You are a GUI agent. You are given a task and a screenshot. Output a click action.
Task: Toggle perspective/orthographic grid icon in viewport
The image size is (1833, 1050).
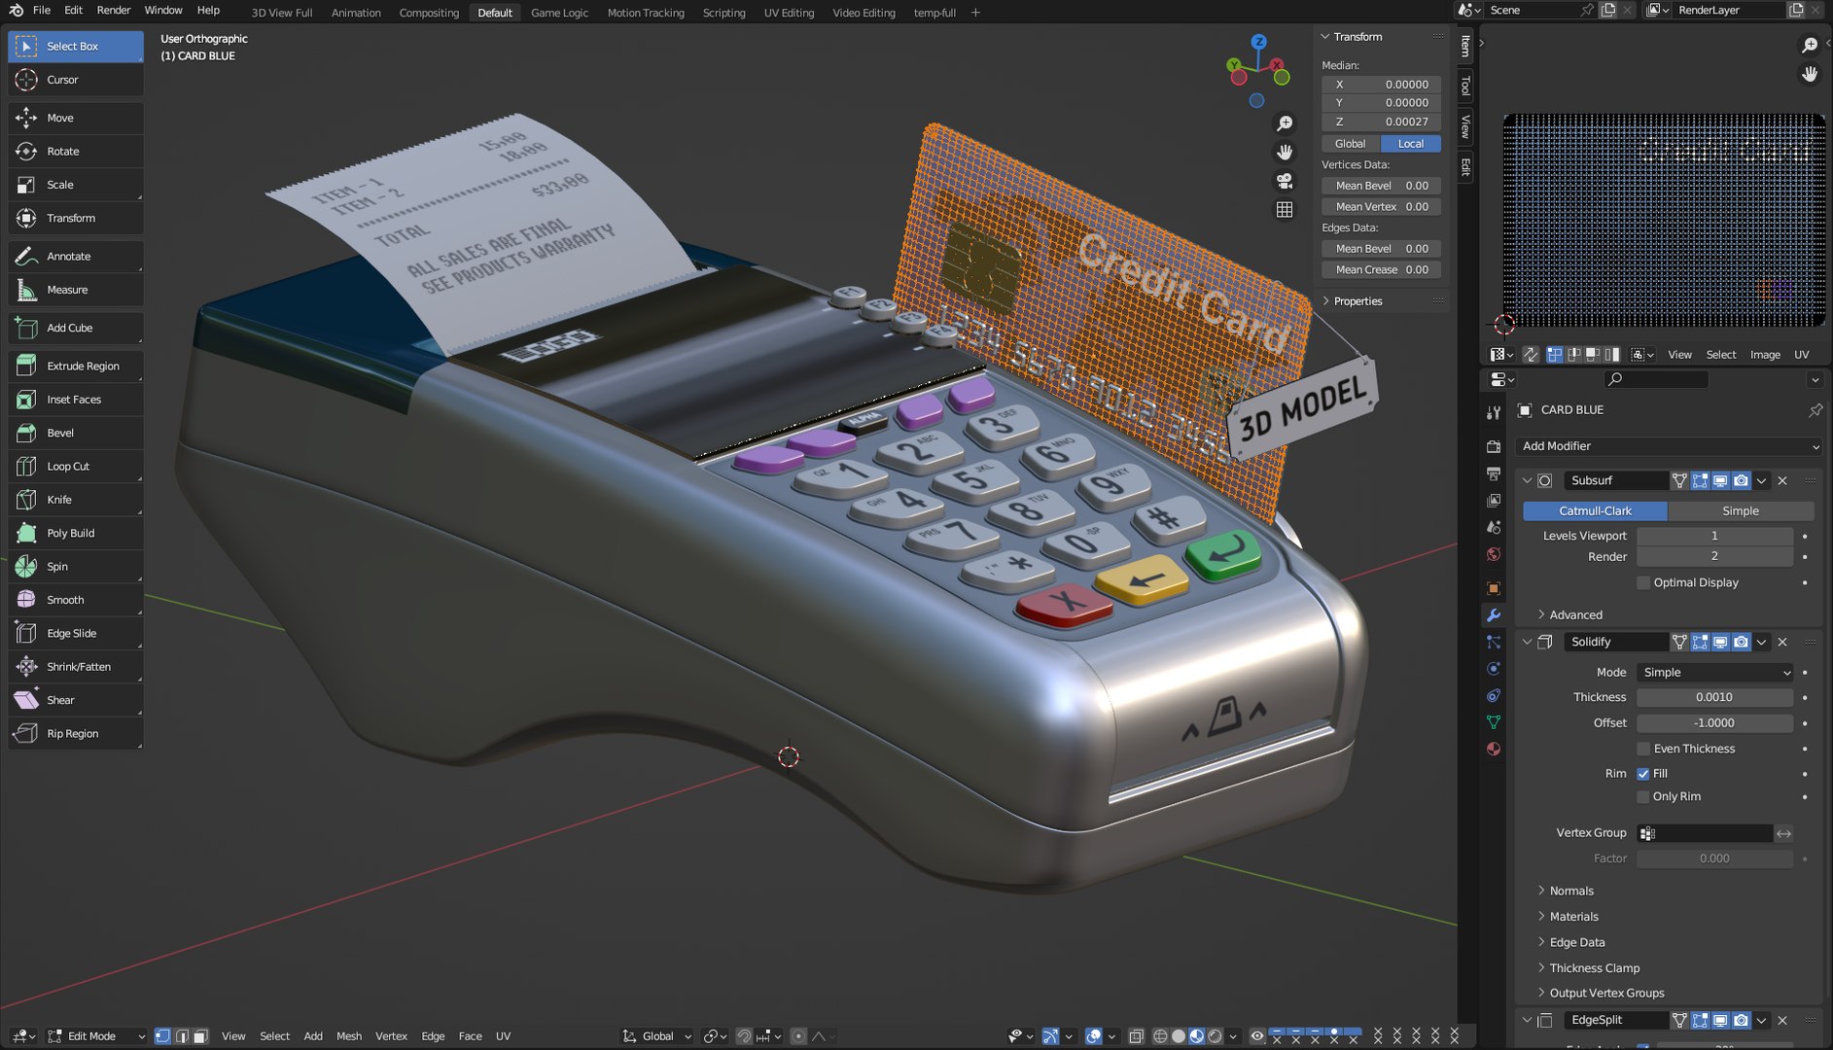pos(1285,210)
